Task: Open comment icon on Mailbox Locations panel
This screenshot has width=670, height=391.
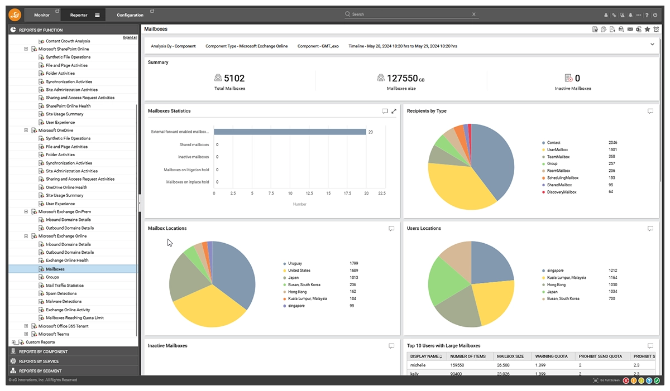Action: click(x=391, y=229)
